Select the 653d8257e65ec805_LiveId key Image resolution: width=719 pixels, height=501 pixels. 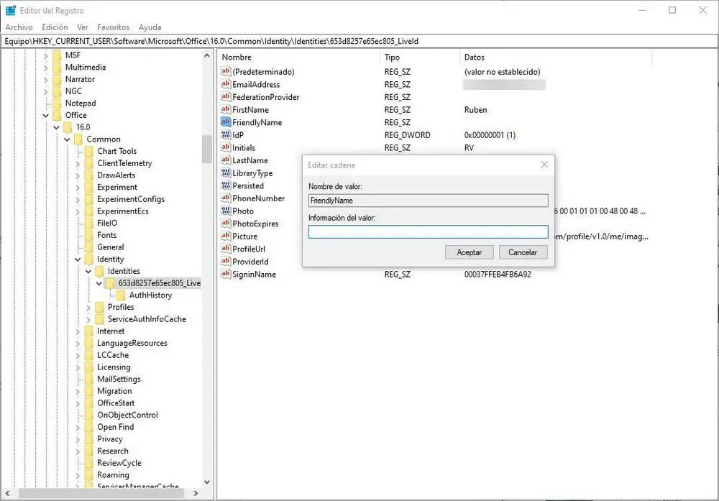(160, 283)
